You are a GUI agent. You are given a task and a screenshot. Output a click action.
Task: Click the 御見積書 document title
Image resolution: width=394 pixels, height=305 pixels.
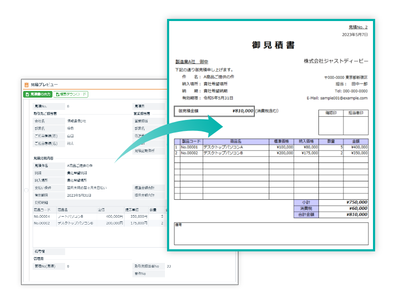[273, 45]
